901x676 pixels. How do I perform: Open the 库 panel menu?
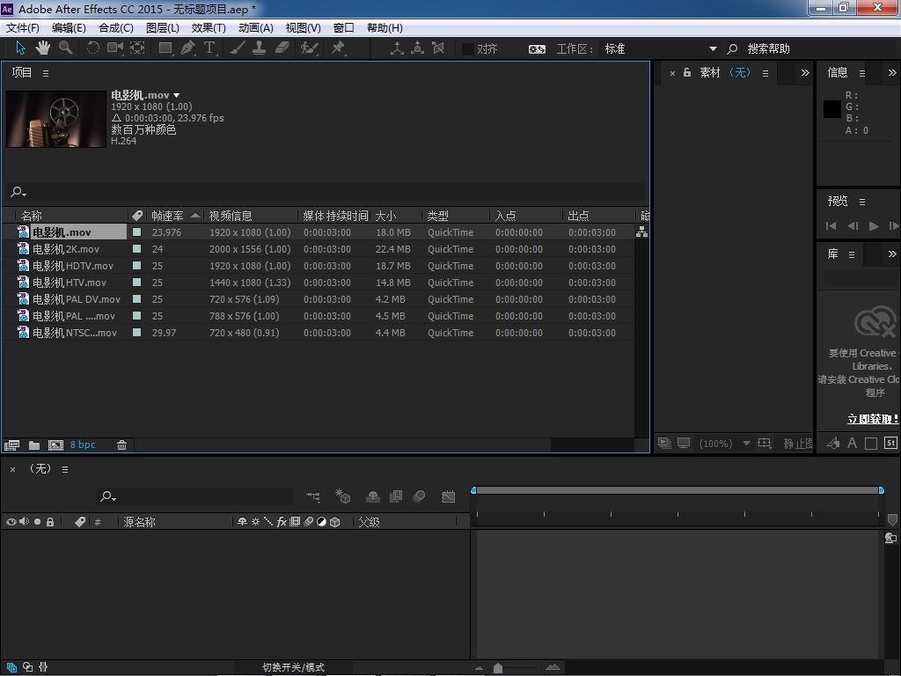click(x=852, y=254)
